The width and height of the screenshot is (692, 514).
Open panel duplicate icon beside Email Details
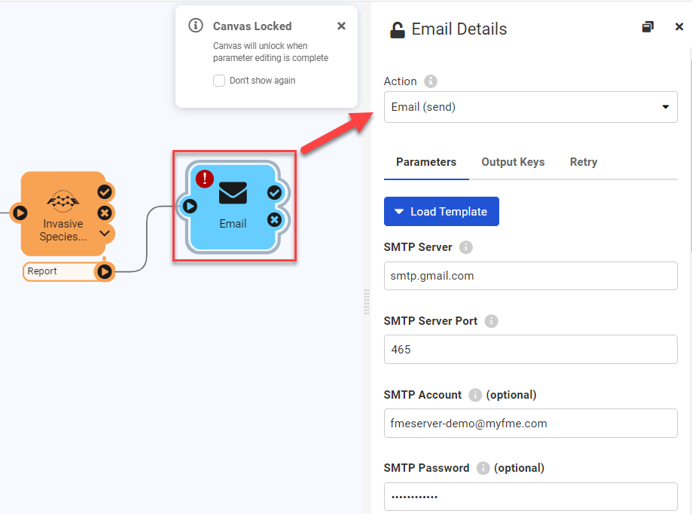pos(648,26)
